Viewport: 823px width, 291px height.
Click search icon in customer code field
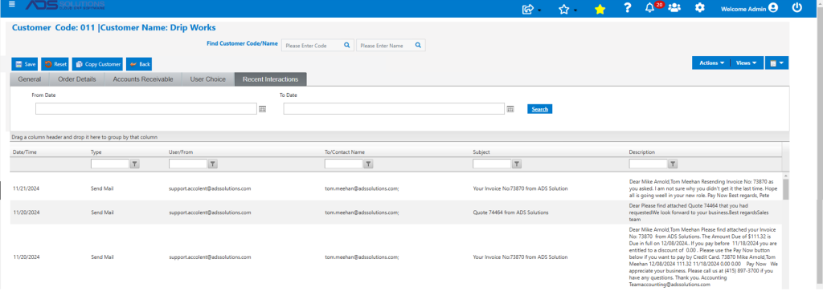[x=346, y=46]
